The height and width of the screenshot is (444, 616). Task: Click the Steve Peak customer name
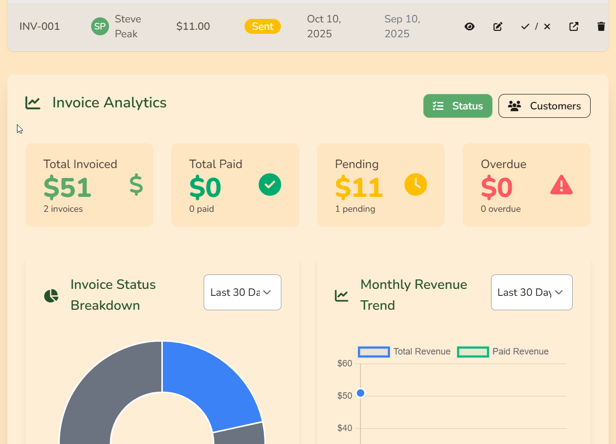[x=128, y=26]
